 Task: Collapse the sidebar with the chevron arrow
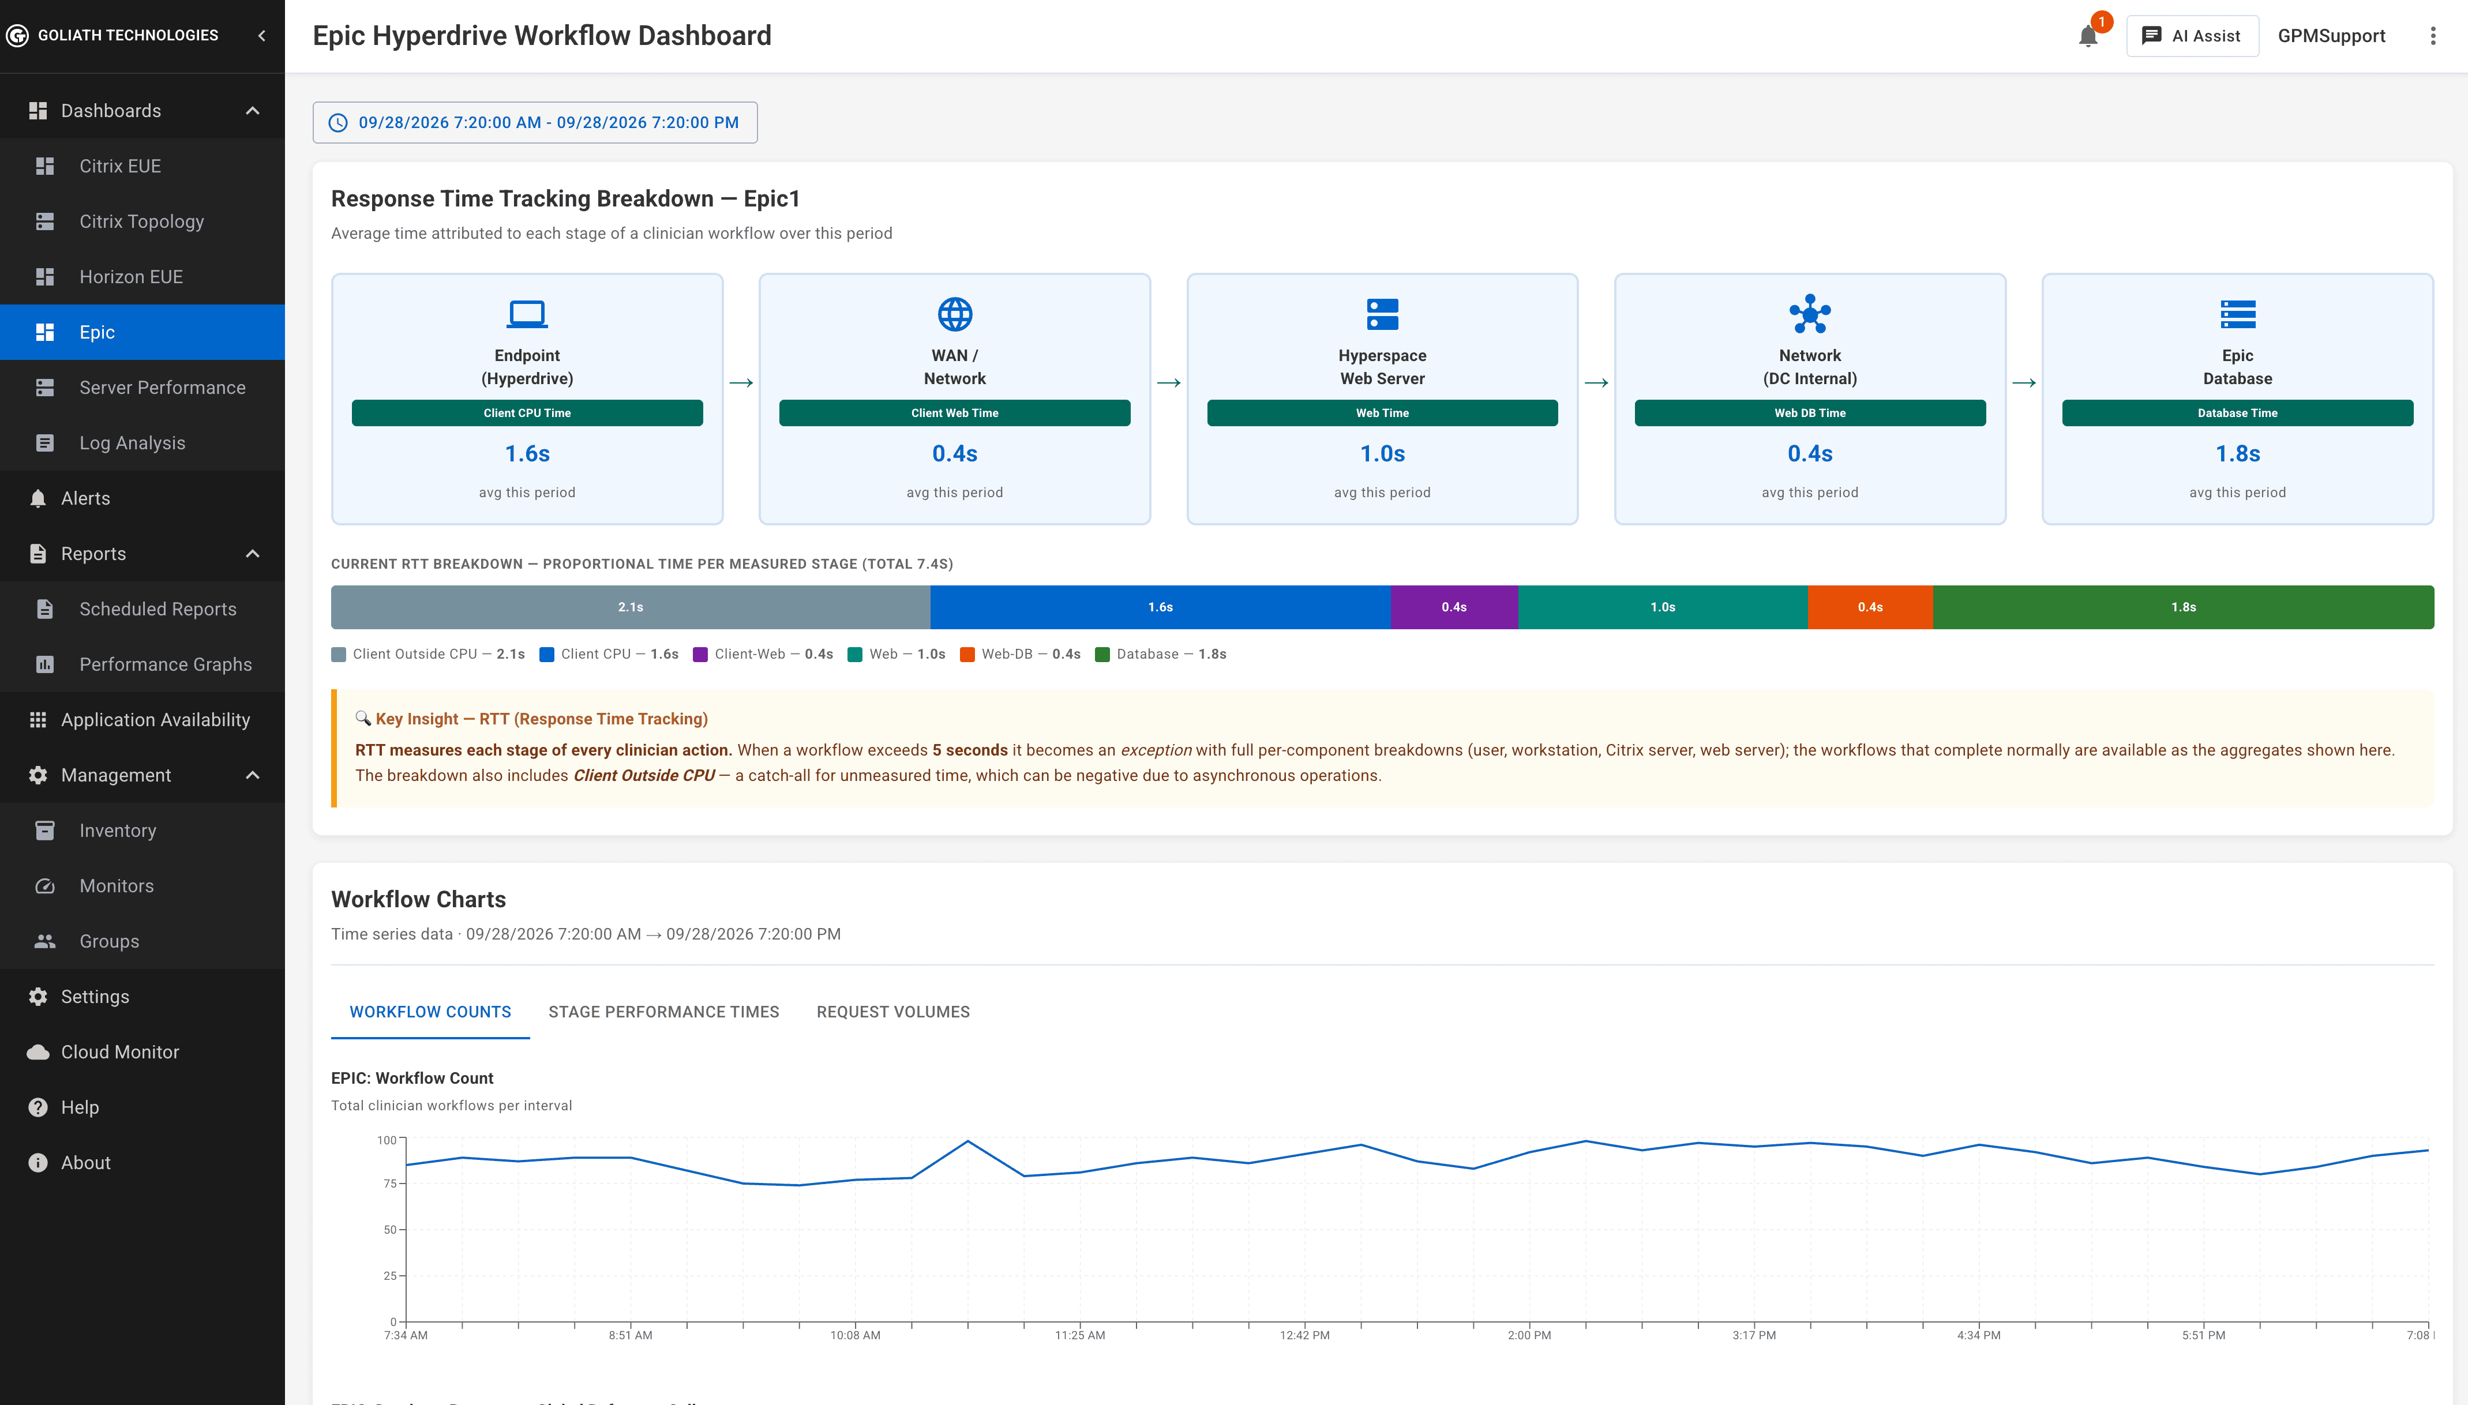click(261, 36)
